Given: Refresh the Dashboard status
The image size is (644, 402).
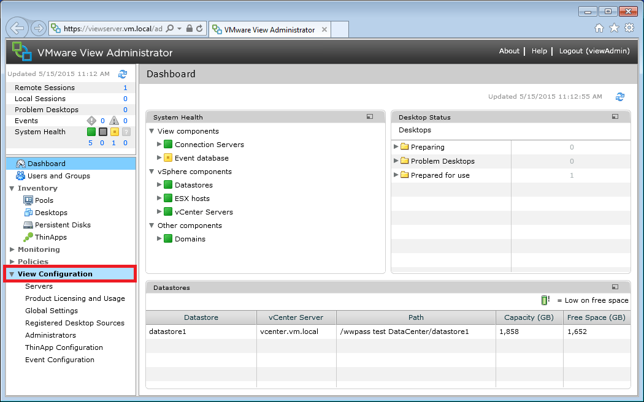Looking at the screenshot, I should coord(619,96).
